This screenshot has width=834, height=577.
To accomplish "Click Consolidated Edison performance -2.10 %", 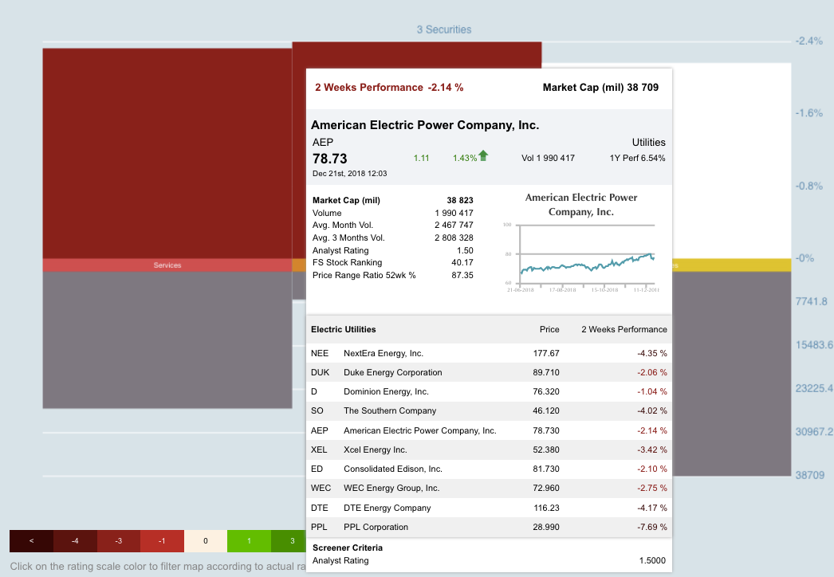I will 652,469.
